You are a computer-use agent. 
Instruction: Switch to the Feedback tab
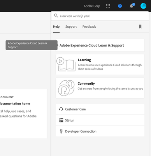(x=89, y=27)
